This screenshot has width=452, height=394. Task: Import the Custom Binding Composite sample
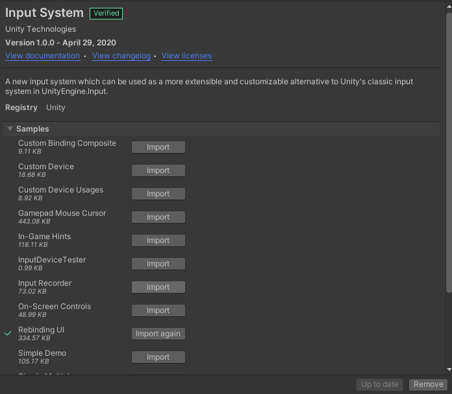click(x=158, y=147)
